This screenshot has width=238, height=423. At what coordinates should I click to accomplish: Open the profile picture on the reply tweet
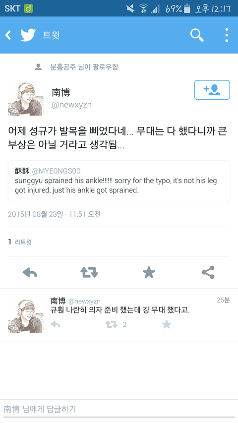pos(25,316)
